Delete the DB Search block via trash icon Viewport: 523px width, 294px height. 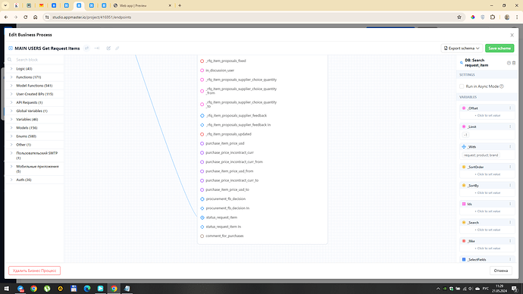514,63
